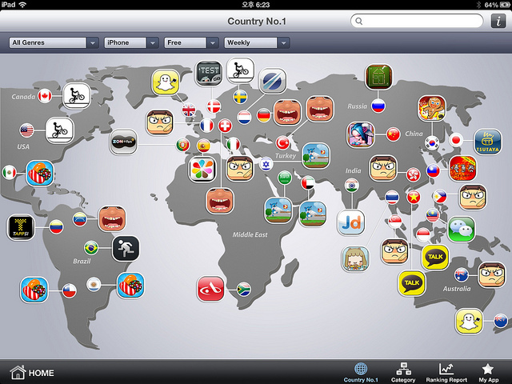Viewport: 512px width, 384px height.
Task: Tap the Turkey flag
Action: [282, 142]
